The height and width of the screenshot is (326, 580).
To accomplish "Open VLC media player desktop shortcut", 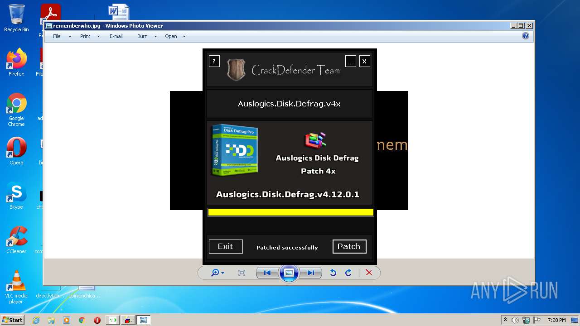I will pyautogui.click(x=16, y=287).
